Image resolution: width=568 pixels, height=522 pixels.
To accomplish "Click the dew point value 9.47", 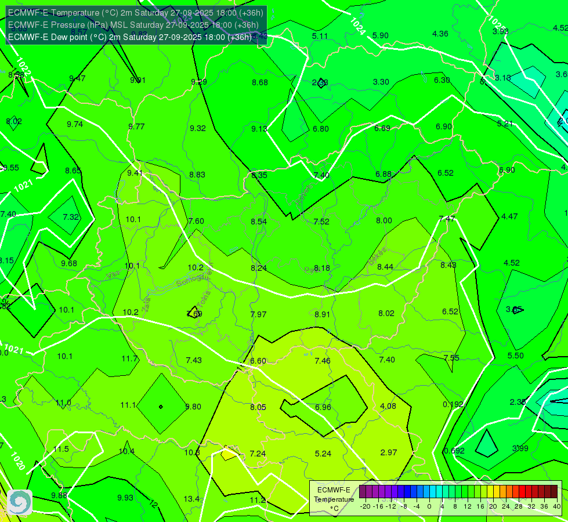I will [77, 78].
